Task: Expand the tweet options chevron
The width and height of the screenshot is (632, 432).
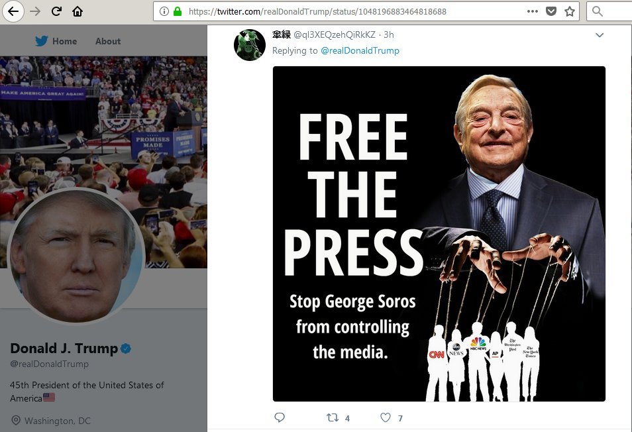Action: click(600, 35)
